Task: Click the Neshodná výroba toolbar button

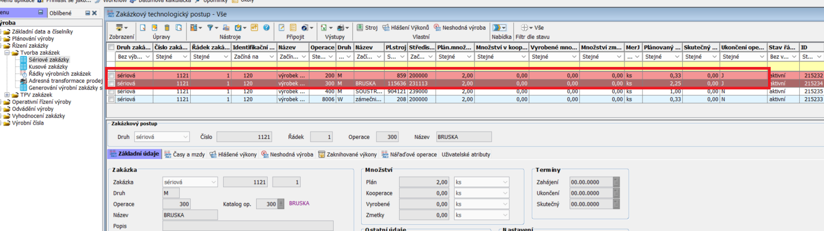Action: [x=460, y=27]
